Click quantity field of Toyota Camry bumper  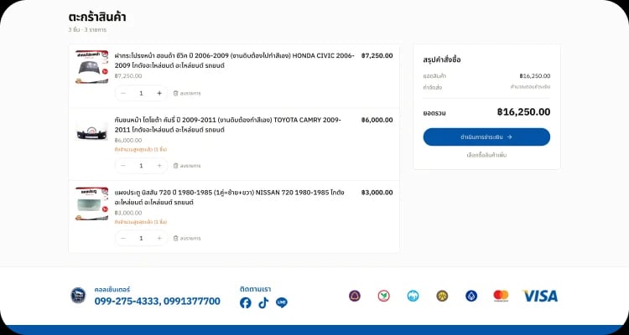[141, 166]
